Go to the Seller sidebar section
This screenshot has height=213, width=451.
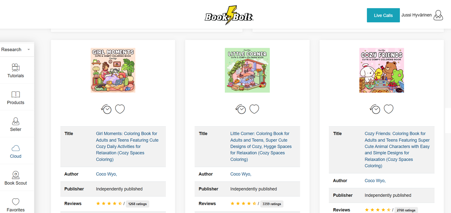[x=16, y=124]
